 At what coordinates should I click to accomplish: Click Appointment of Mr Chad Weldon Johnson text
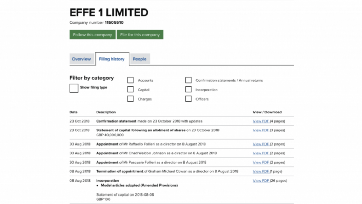tap(156, 153)
